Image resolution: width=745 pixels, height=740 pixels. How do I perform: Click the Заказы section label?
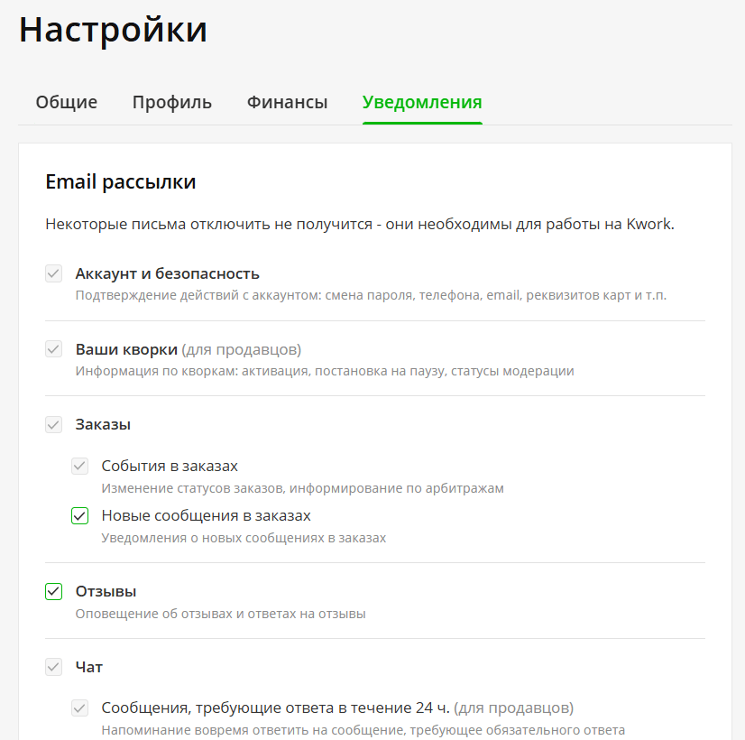[x=103, y=424]
